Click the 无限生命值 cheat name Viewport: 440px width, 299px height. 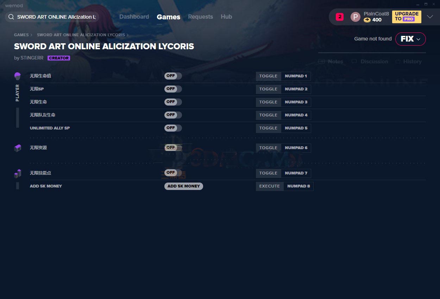40,76
